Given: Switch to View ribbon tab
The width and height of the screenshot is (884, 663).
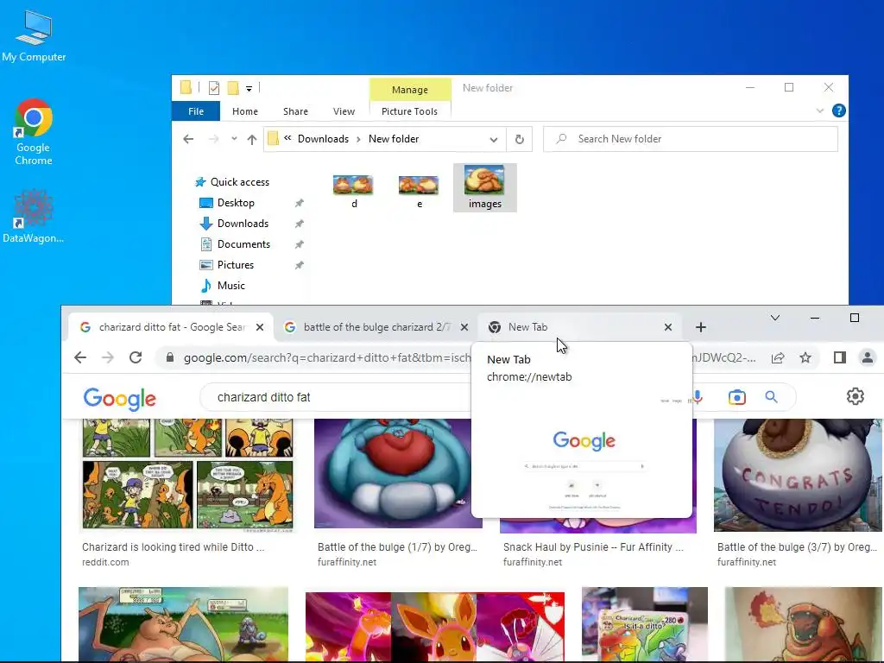Looking at the screenshot, I should (x=344, y=111).
